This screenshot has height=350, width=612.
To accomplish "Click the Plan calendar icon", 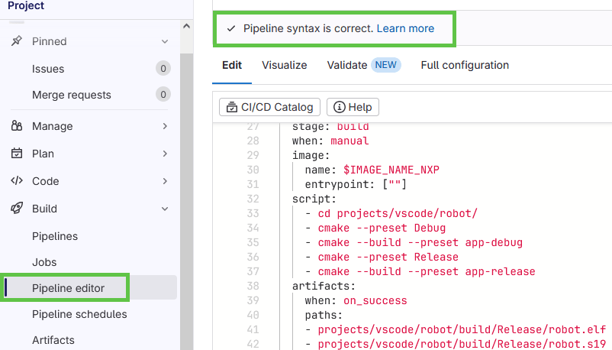I will (16, 154).
